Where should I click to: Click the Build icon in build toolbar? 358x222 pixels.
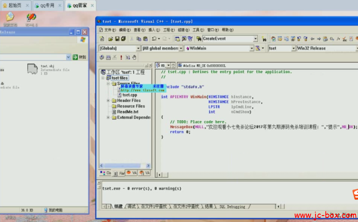pos(108,58)
